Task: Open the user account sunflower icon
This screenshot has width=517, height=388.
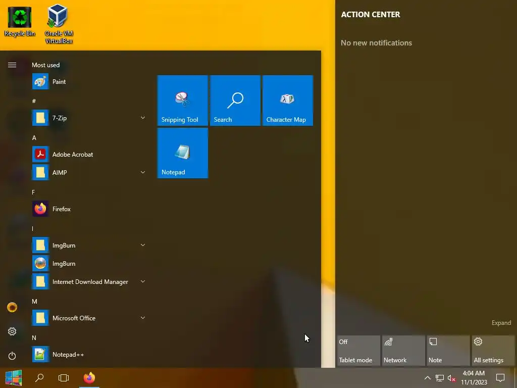Action: 12,307
